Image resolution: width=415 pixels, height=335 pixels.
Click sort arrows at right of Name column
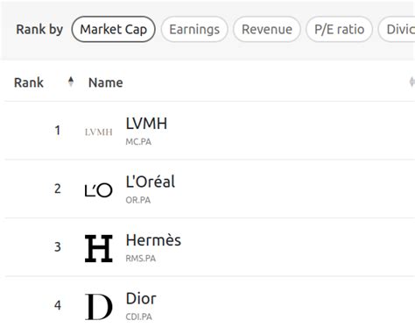(411, 82)
